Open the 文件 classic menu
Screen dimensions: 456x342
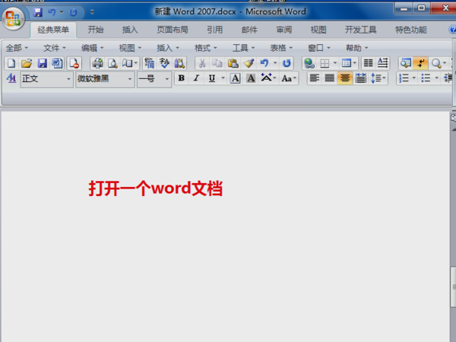click(x=55, y=48)
